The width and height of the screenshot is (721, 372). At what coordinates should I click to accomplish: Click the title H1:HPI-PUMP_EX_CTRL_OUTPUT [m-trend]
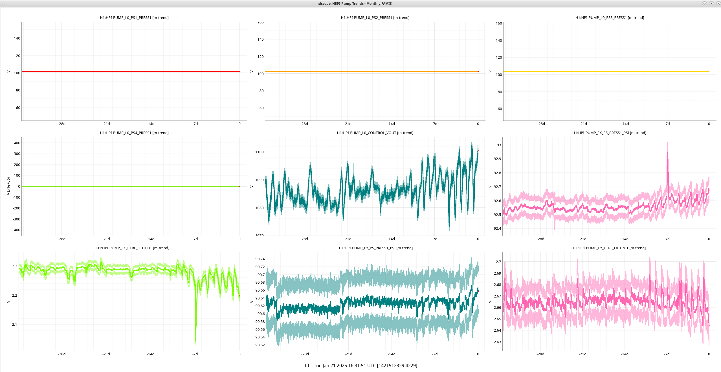tap(133, 248)
